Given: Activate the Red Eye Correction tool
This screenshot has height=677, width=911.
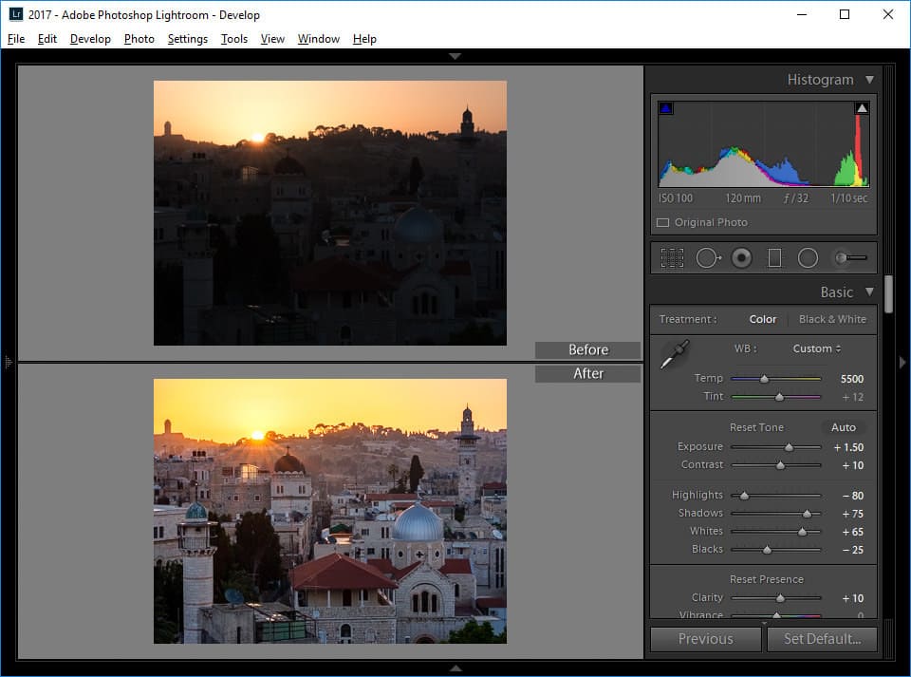Looking at the screenshot, I should pyautogui.click(x=742, y=258).
